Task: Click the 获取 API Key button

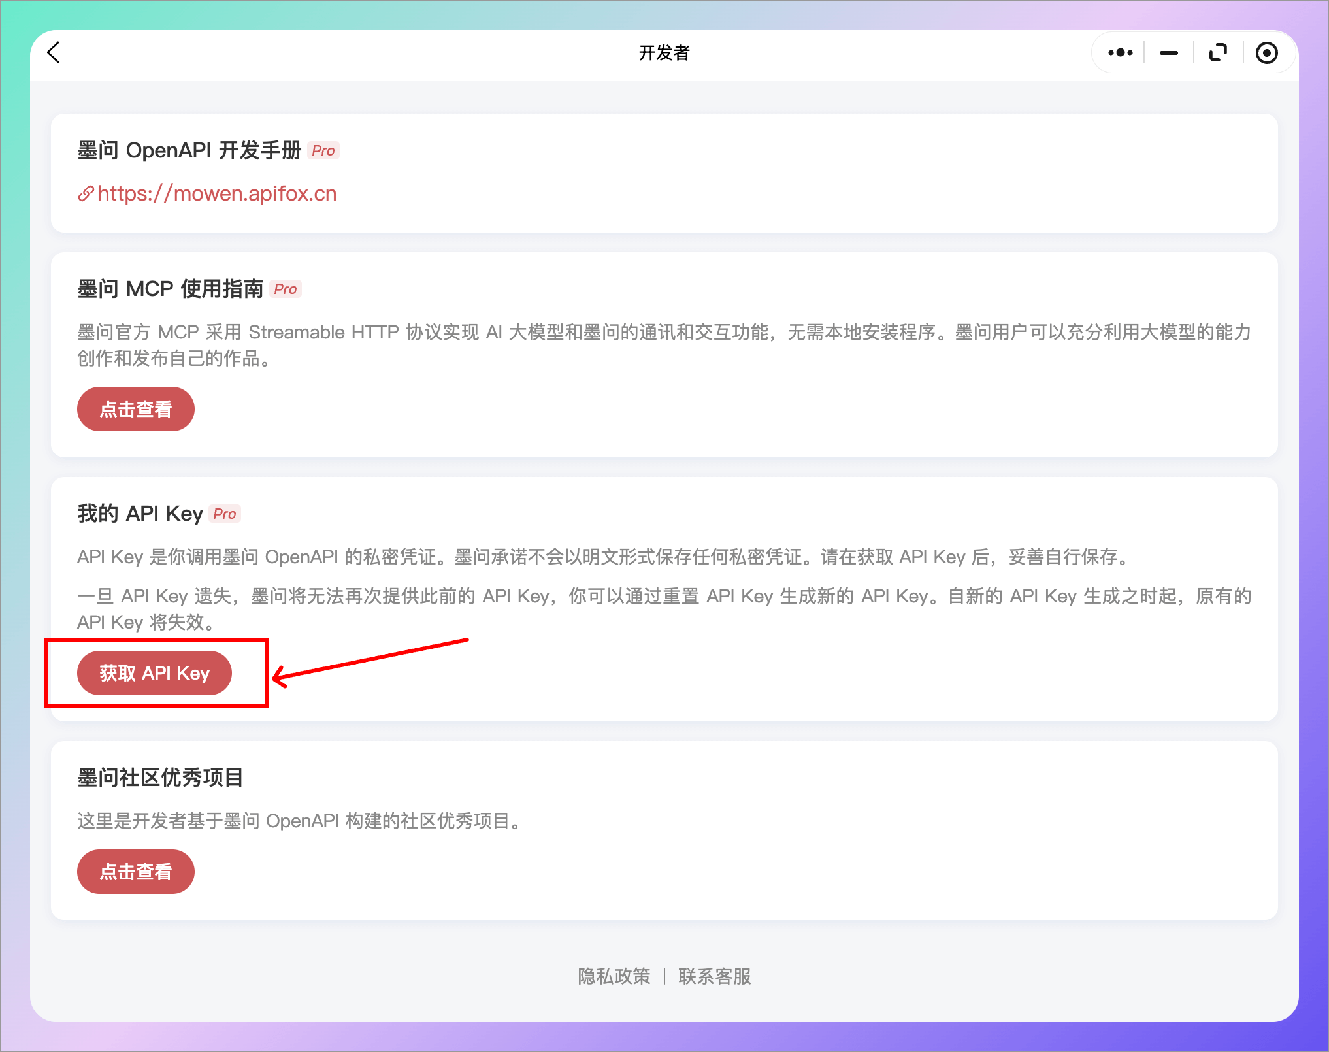Action: click(154, 672)
